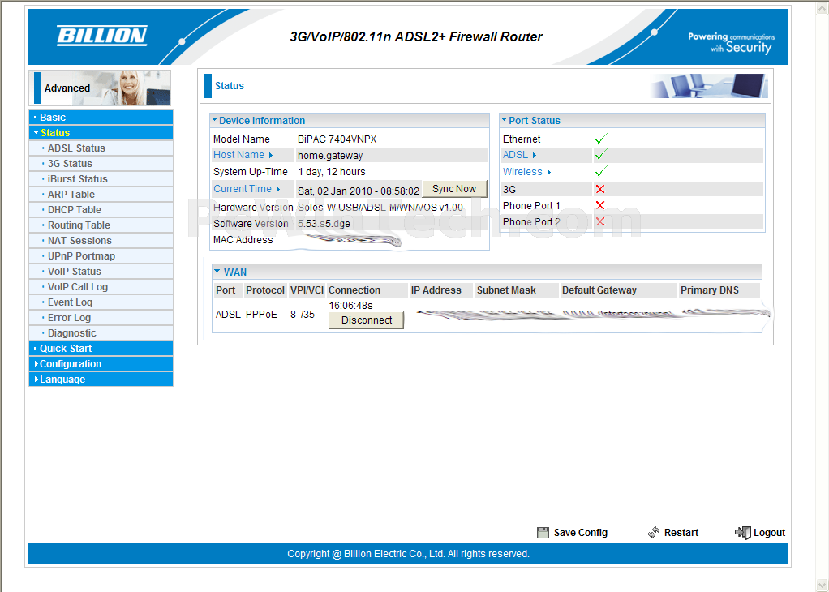This screenshot has width=829, height=592.
Task: Collapse the Device Information section
Action: (x=215, y=120)
